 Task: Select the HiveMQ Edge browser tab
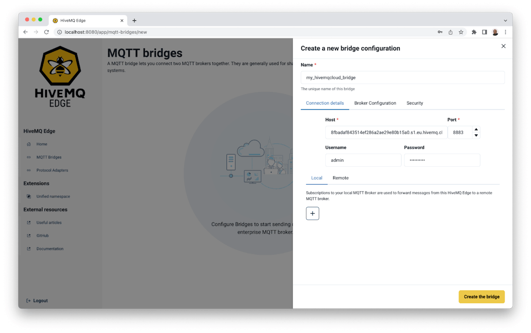click(x=88, y=20)
